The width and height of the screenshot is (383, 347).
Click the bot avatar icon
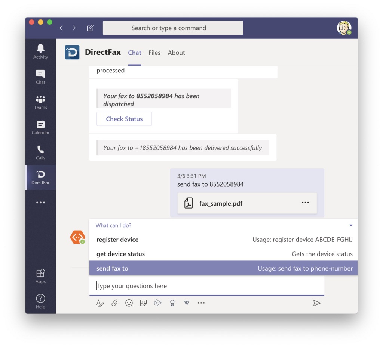pos(77,237)
